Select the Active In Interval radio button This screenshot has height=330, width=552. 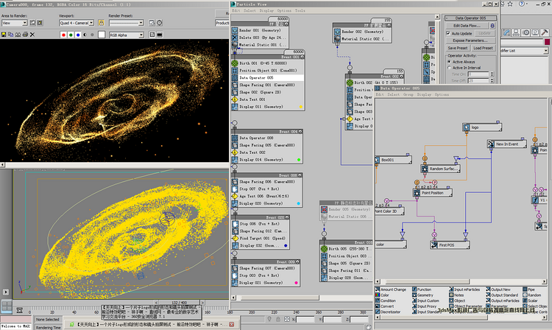click(x=449, y=68)
